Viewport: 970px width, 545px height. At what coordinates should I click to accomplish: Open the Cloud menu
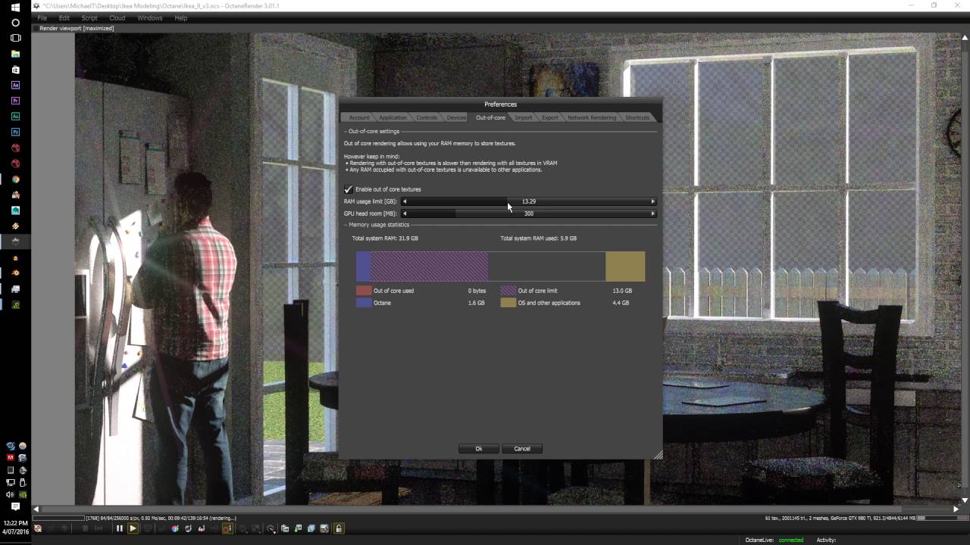117,18
